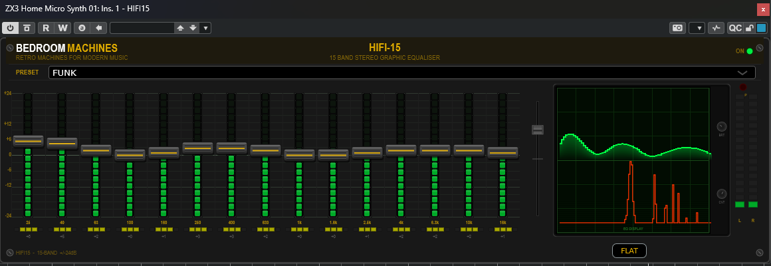Click the 4k band fader
This screenshot has height=266, width=771.
(x=401, y=150)
